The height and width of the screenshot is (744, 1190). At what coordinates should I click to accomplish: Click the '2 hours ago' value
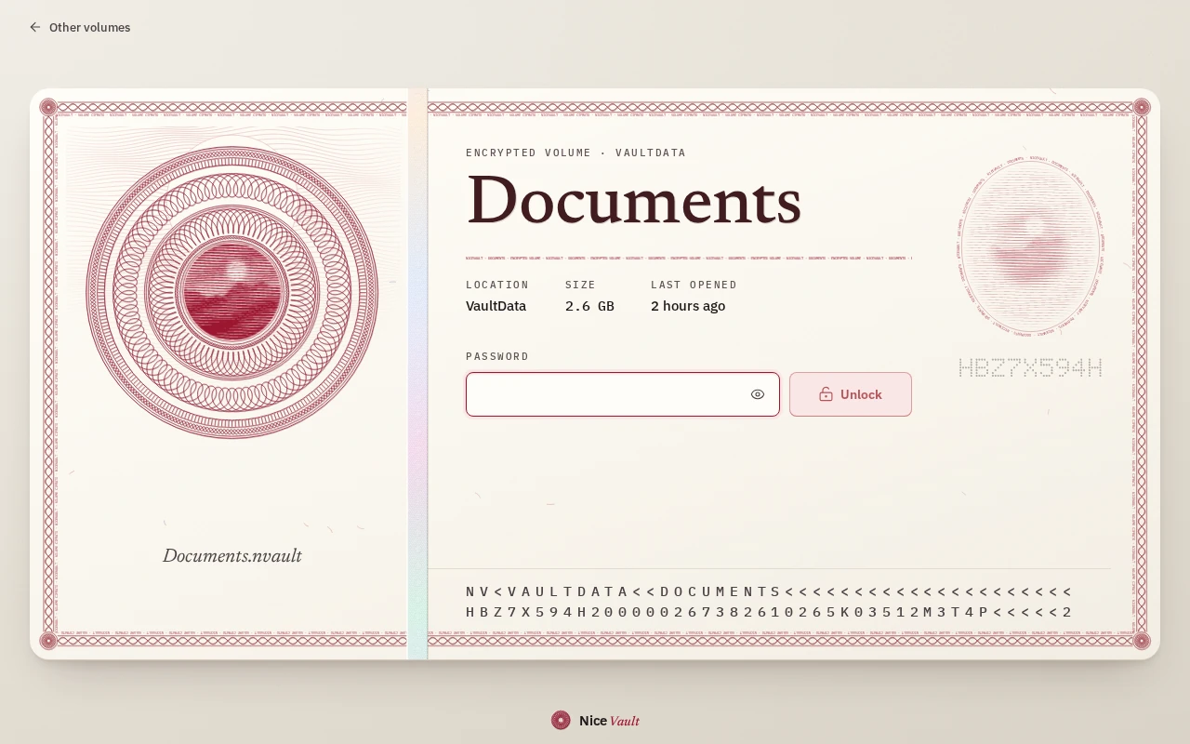(x=688, y=306)
